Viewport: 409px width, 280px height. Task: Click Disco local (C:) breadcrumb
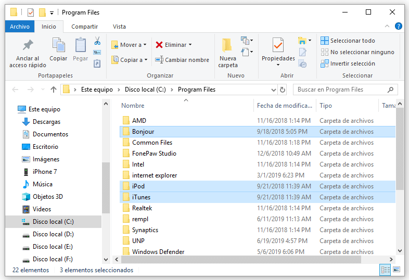pyautogui.click(x=145, y=90)
